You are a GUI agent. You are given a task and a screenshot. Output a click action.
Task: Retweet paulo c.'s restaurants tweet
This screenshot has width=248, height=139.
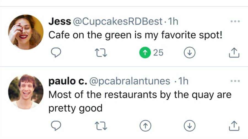(x=100, y=126)
